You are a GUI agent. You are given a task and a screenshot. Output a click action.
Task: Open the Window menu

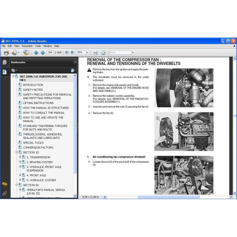pos(47,46)
